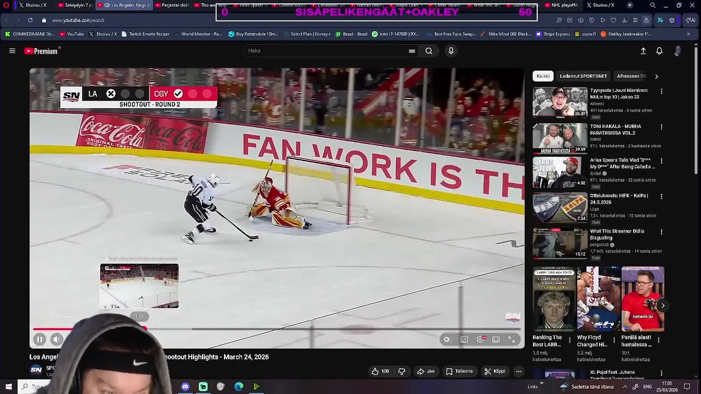Show more filter chips with arrow
Screen dimensions: 701x394
[x=657, y=76]
